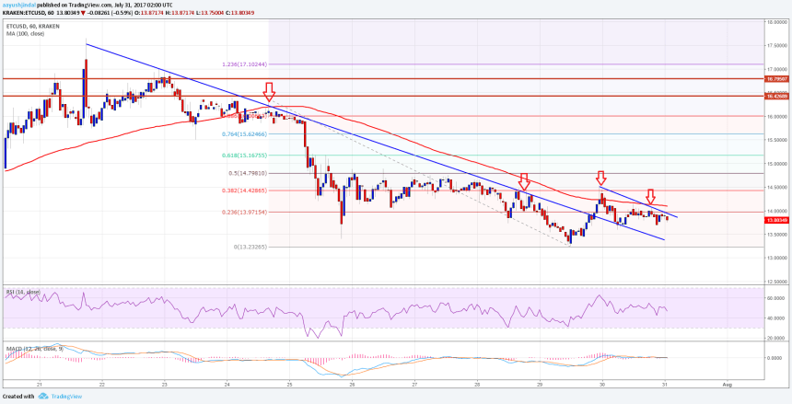Click the Aug label on time axis
This screenshot has width=792, height=404.
(x=728, y=384)
